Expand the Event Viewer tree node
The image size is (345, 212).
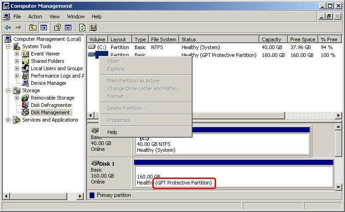pos(17,54)
